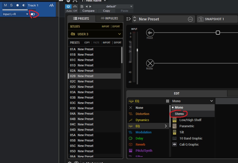This screenshot has height=163, width=238.
Task: Select Stereo option
Action: tap(193, 114)
